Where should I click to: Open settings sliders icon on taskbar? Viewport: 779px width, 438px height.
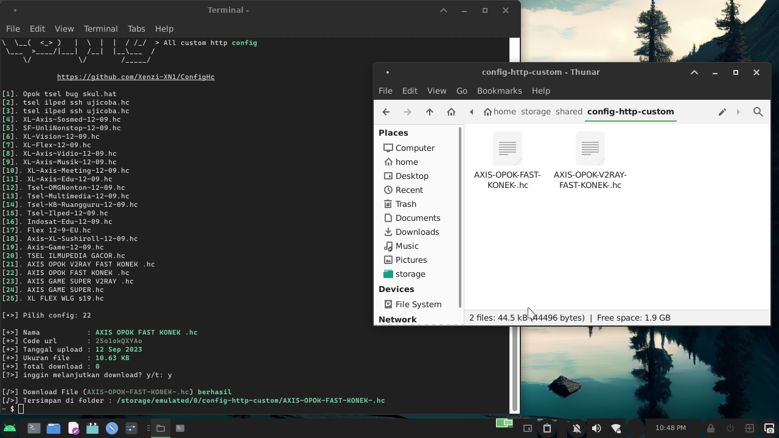tap(131, 428)
